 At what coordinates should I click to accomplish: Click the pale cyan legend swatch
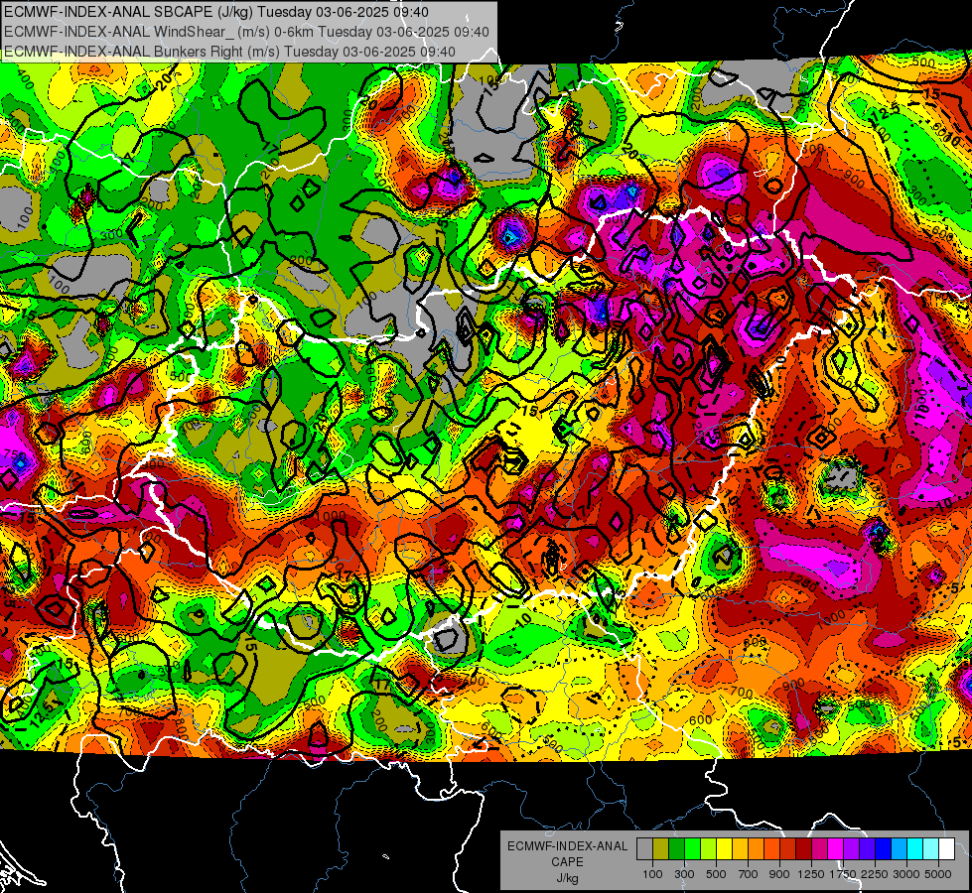931,848
